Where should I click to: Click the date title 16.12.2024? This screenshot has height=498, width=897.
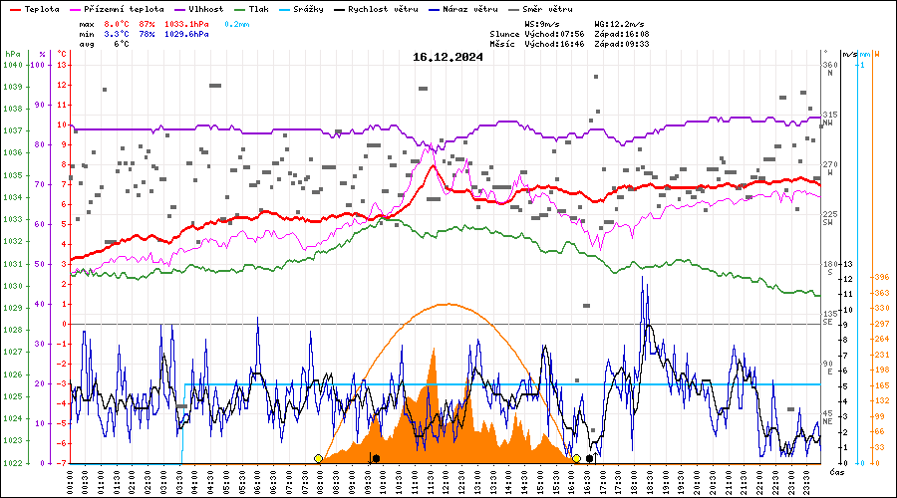tap(448, 57)
